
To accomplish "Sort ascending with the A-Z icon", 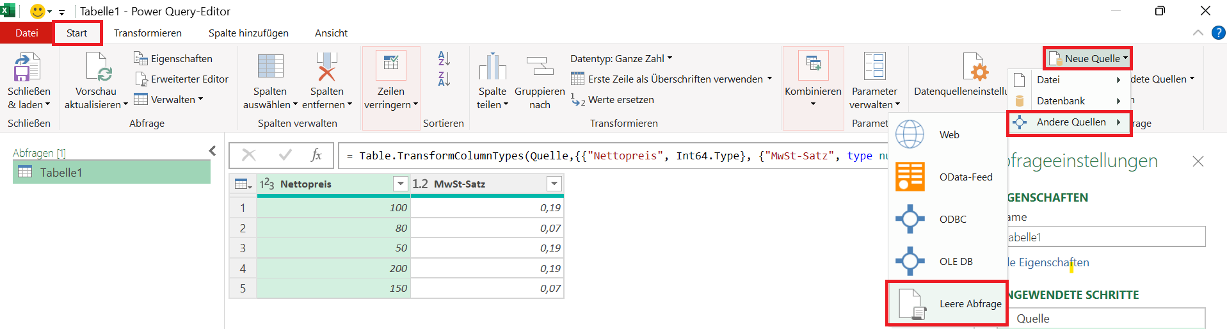I will pos(444,58).
